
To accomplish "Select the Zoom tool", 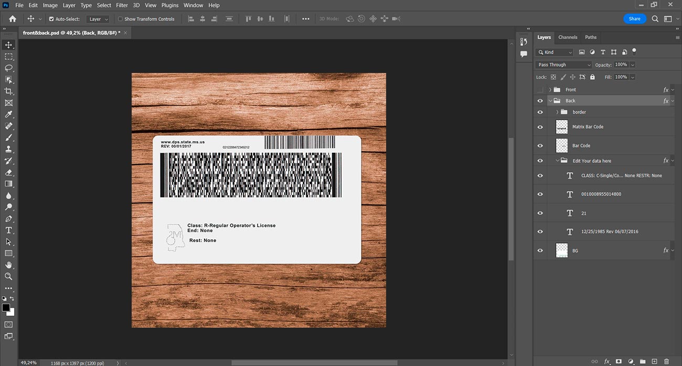I will point(8,276).
